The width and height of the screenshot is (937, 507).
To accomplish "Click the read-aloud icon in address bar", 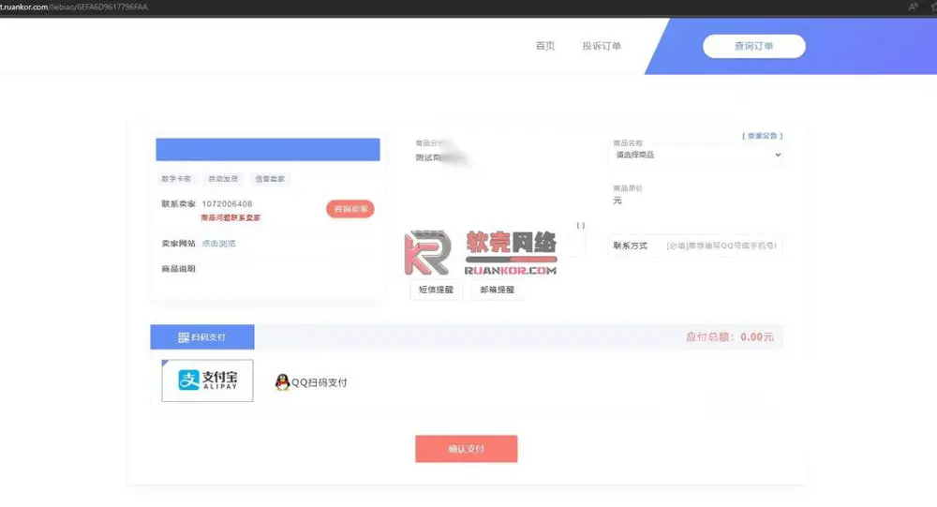I will coord(913,7).
